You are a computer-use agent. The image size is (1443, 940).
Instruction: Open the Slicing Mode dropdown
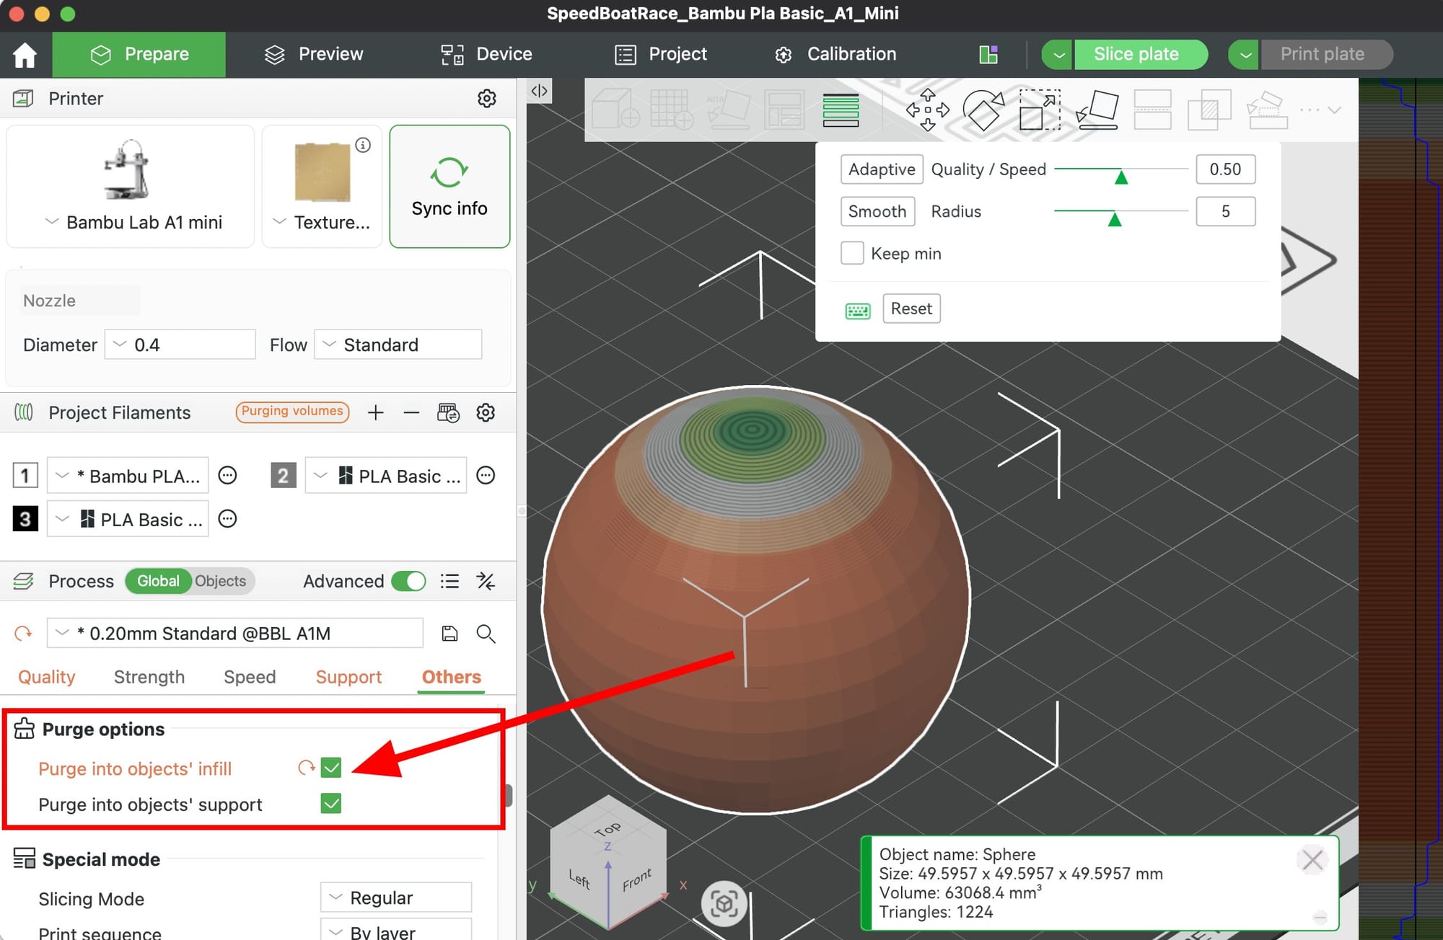point(395,897)
